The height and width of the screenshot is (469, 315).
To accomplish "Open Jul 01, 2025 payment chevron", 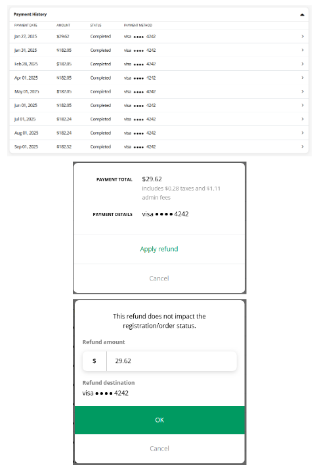I will (x=303, y=119).
